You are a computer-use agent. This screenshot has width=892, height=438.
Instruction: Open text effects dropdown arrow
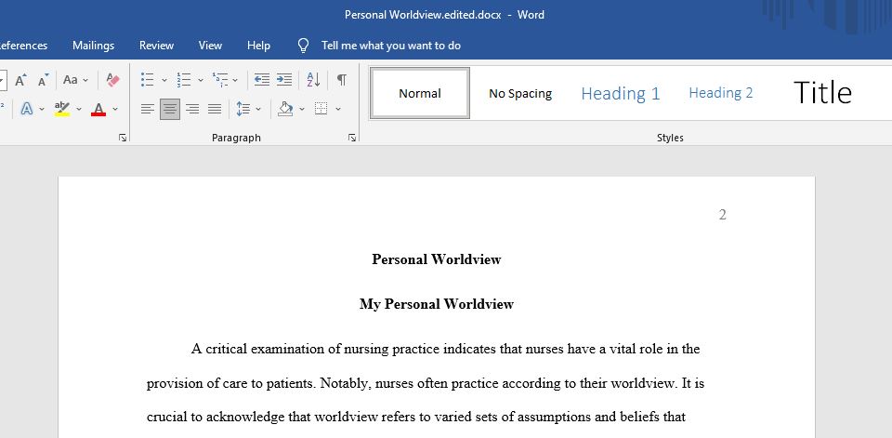(x=42, y=108)
